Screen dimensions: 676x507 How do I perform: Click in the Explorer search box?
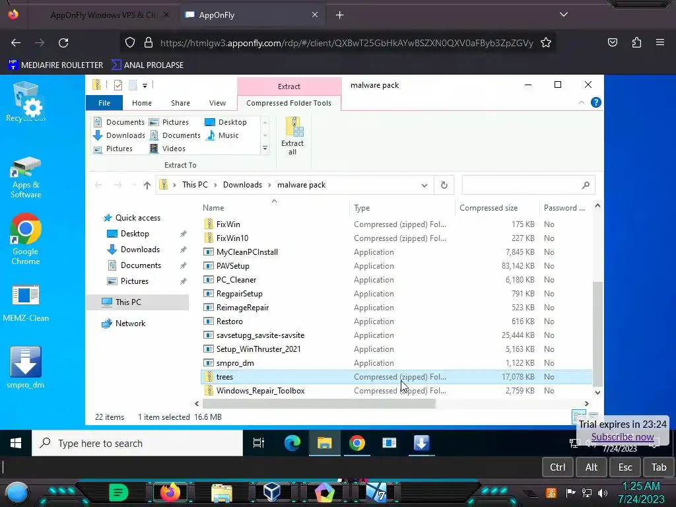(529, 185)
